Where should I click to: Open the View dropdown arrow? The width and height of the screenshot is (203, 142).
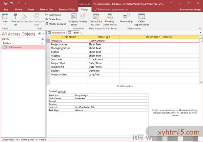click(x=5, y=25)
